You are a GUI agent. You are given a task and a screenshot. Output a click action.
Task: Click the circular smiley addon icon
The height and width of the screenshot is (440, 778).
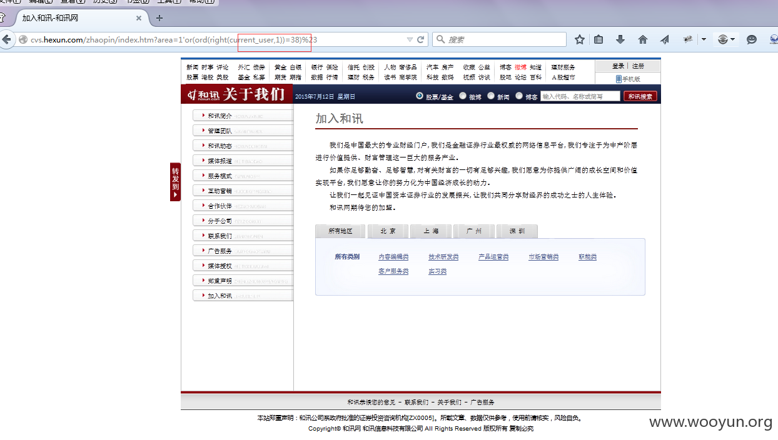[x=723, y=39]
